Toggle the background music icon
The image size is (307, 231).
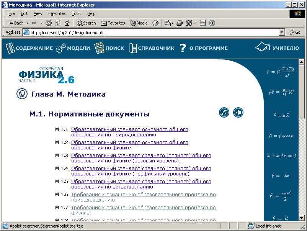tap(224, 113)
